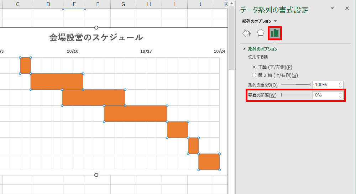Open the task pane options dropdown arrow
Viewport: 356px width, 194px height.
(x=332, y=9)
